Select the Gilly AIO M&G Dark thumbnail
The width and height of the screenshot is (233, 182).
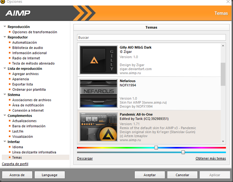coord(98,60)
